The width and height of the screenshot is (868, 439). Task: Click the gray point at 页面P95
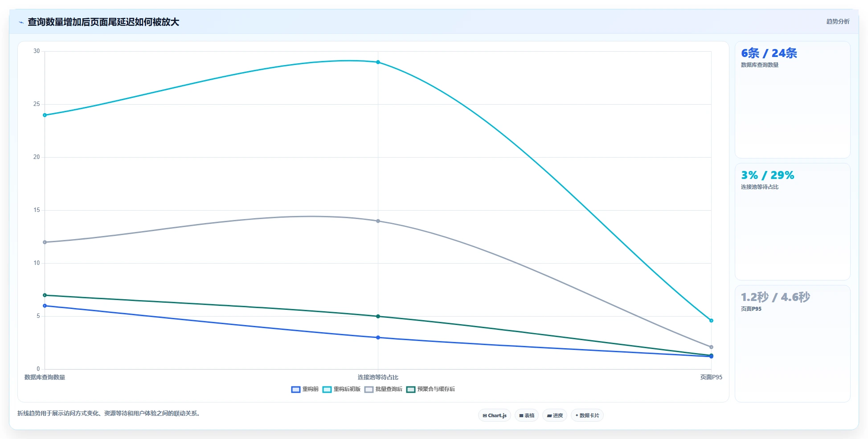pos(711,347)
